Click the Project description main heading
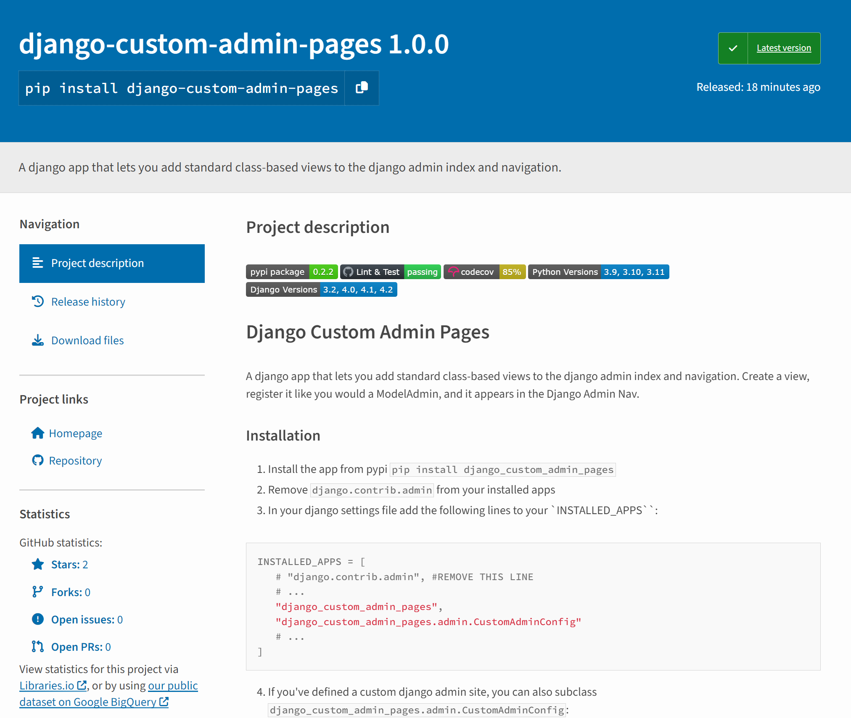The image size is (851, 718). 318,227
